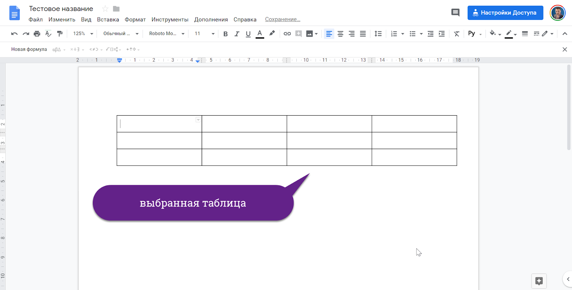572x290 pixels.
Task: Align text left
Action: tap(329, 34)
